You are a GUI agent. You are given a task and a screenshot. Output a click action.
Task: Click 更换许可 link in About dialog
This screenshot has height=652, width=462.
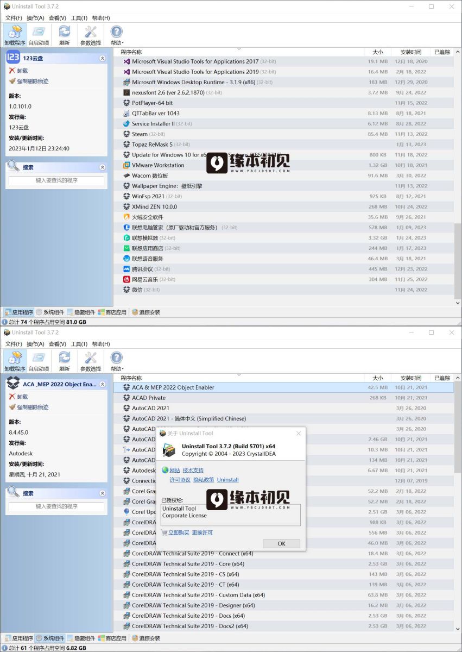tap(202, 532)
